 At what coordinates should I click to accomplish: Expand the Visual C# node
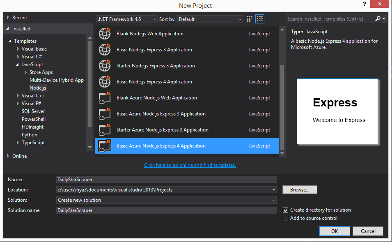pos(18,57)
